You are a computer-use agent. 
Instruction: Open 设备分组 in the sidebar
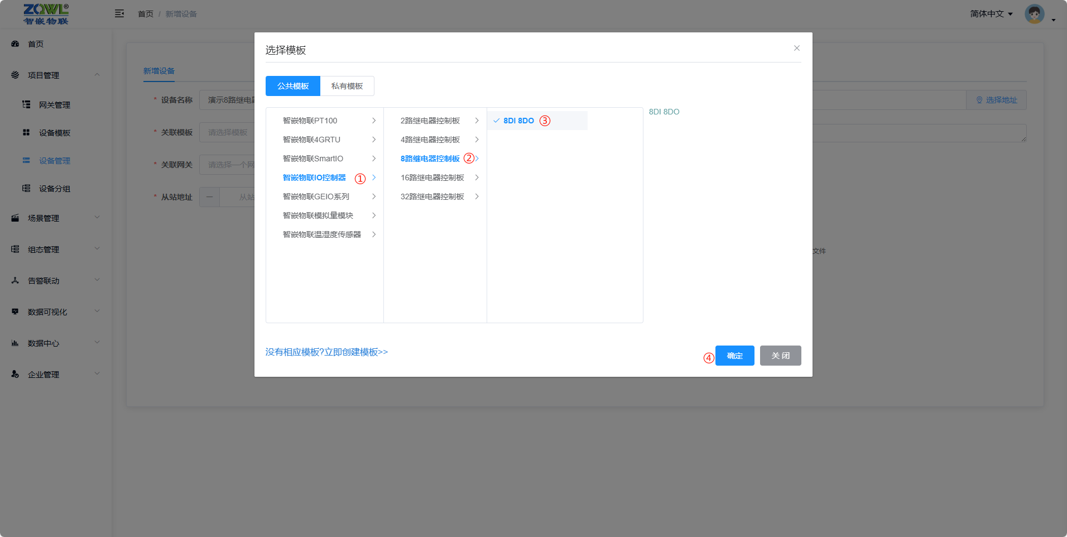(x=56, y=189)
